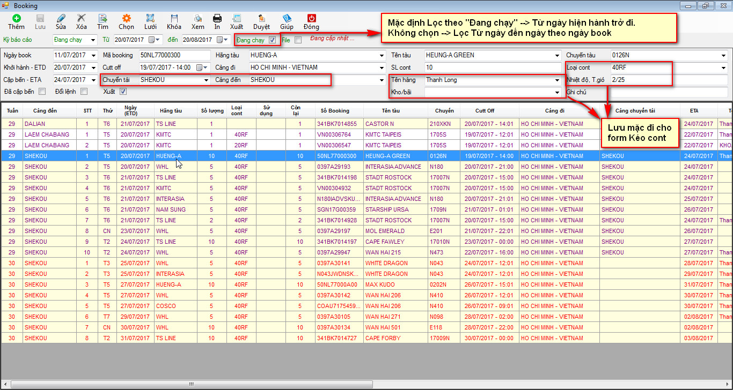Click the SL cont input field
This screenshot has width=733, height=390.
(492, 67)
